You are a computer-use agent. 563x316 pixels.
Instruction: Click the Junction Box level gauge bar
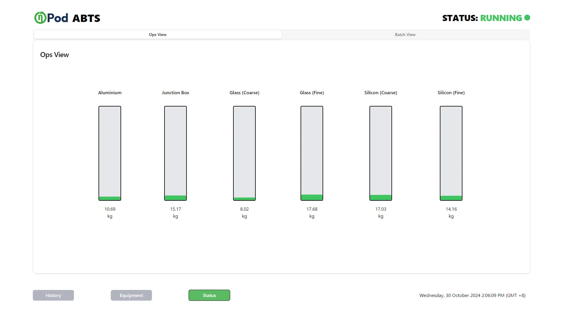point(176,153)
